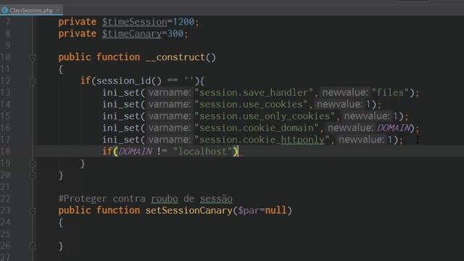The image size is (464, 261).
Task: Click the "localhost" string
Action: click(203, 152)
